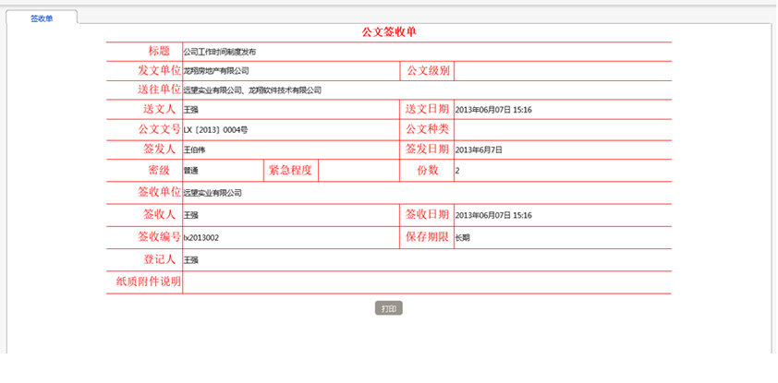Click the 紧急程度 label
The height and width of the screenshot is (383, 778).
(x=290, y=170)
